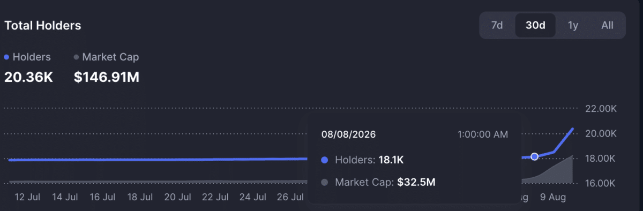Show the All time range

[x=607, y=25]
